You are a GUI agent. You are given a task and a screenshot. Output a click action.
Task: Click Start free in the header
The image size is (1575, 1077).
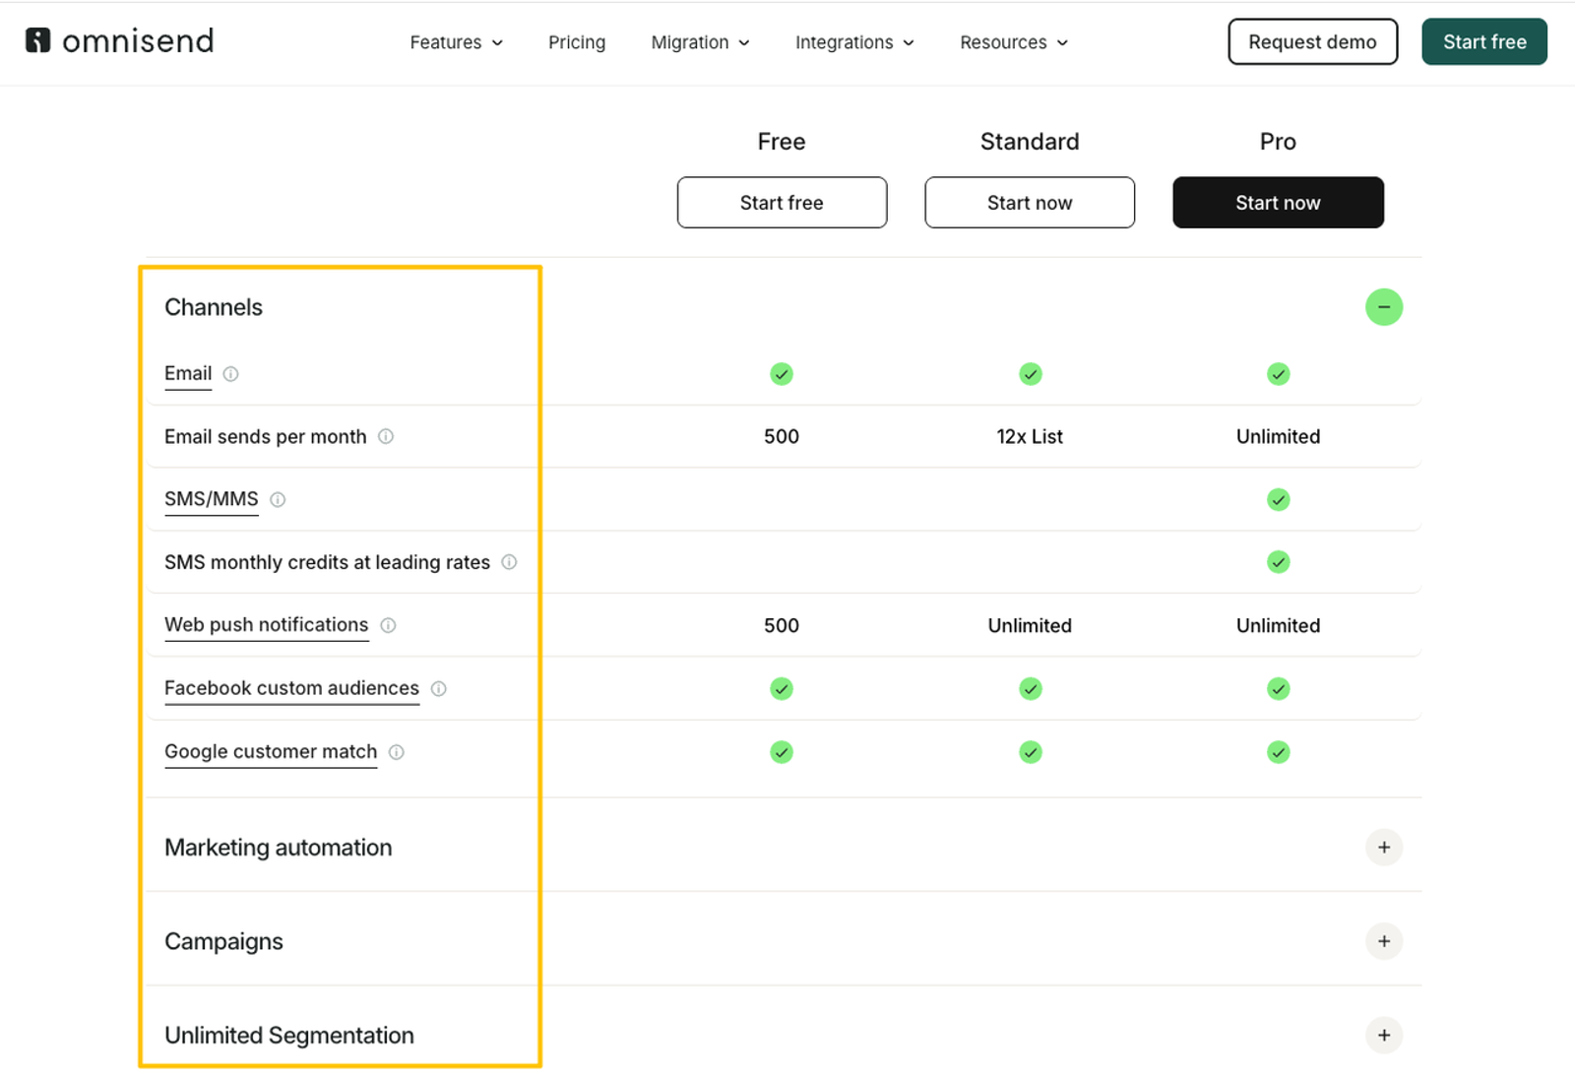click(x=1484, y=41)
